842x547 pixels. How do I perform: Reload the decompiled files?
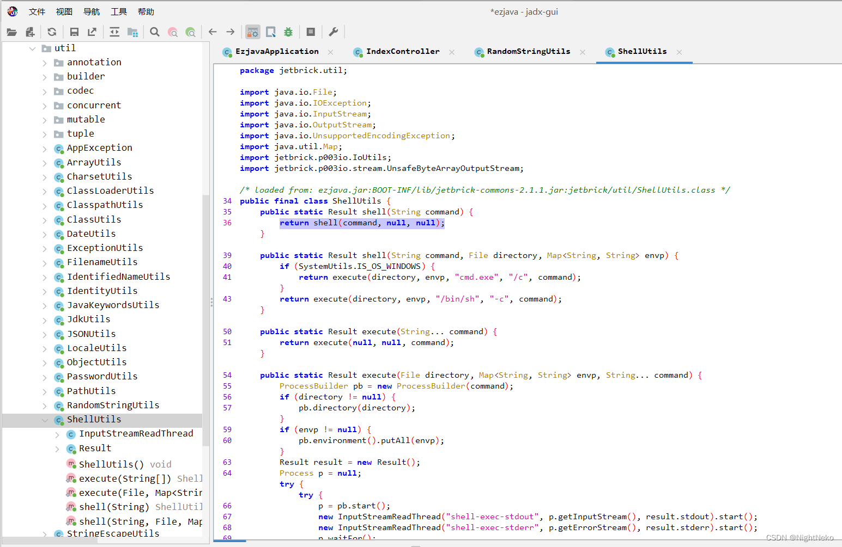click(52, 32)
